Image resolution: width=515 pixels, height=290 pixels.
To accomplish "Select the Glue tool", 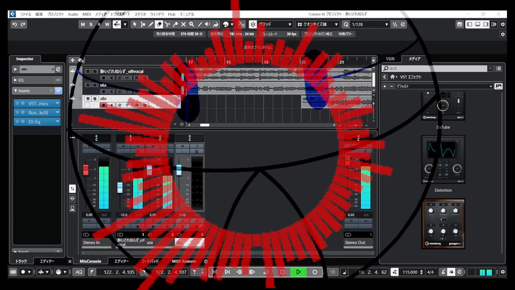I will coord(175,24).
